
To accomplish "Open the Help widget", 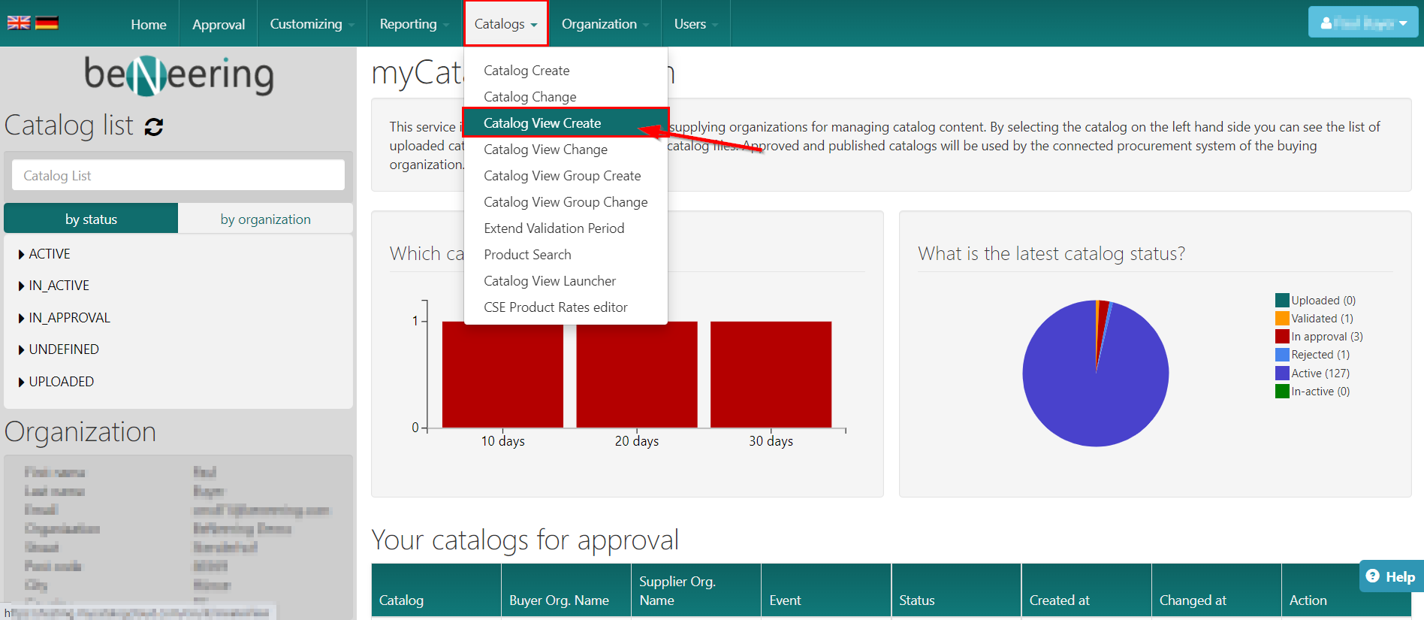I will pyautogui.click(x=1391, y=576).
